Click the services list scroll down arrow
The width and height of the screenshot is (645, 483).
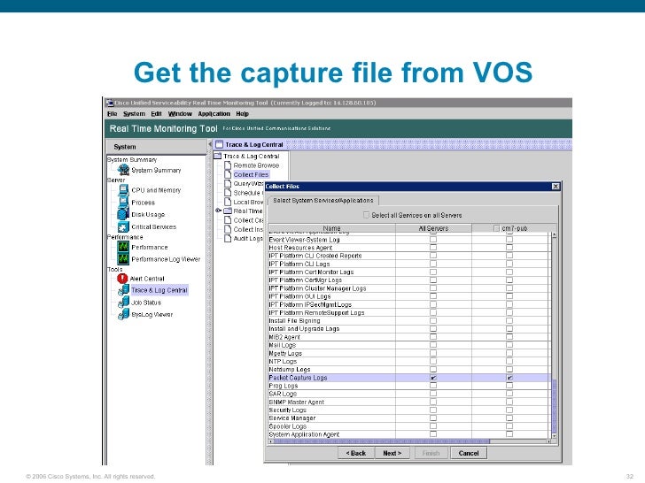click(x=554, y=435)
